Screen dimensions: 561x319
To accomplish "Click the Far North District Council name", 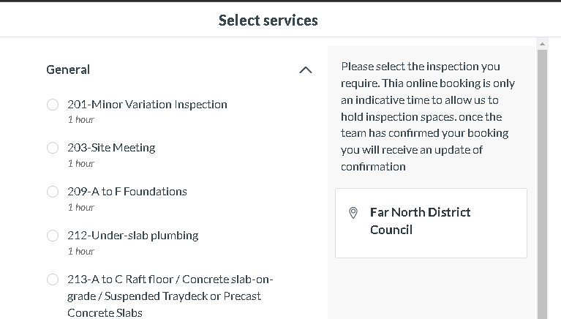I will click(x=420, y=221).
